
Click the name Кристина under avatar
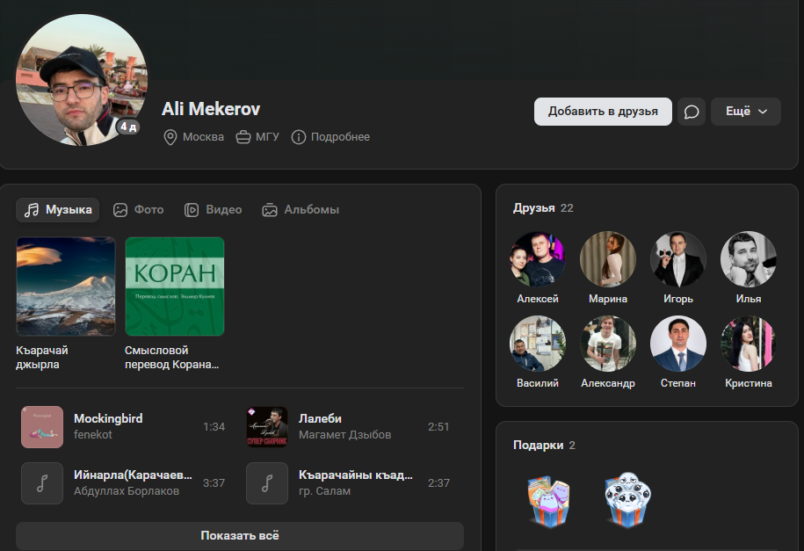click(748, 383)
